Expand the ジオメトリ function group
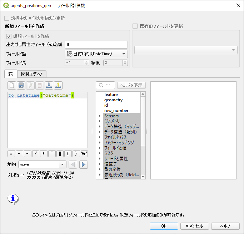The width and height of the screenshot is (244, 234). pyautogui.click(x=100, y=121)
